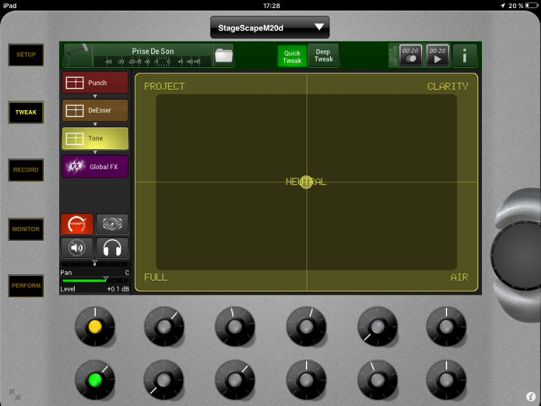
Task: Tap the Quick Capture record button
Action: (x=410, y=55)
